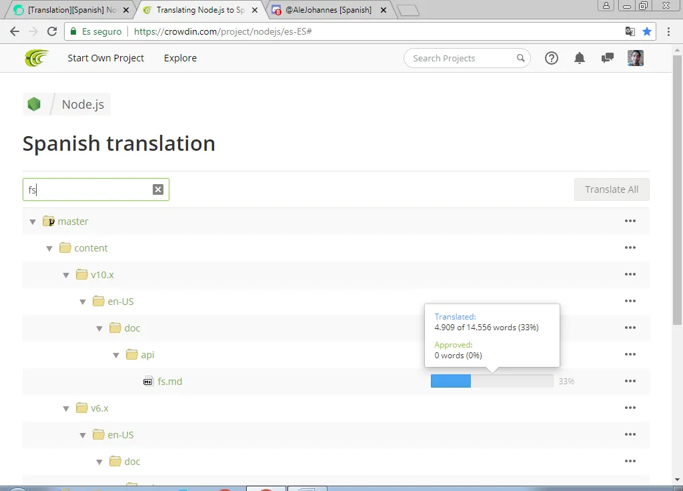This screenshot has width=683, height=491.
Task: Collapse the en-US folder under v6.x
Action: pos(83,435)
